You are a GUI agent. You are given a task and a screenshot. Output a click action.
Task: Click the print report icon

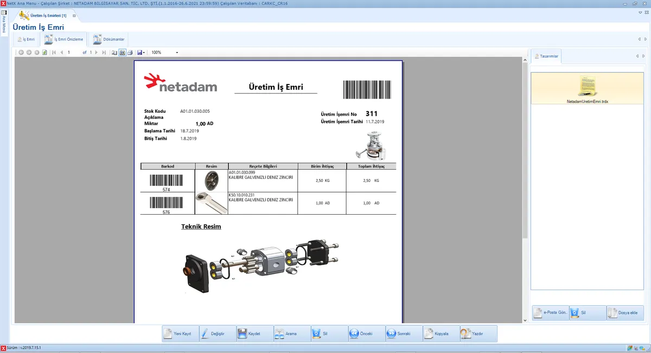(130, 53)
